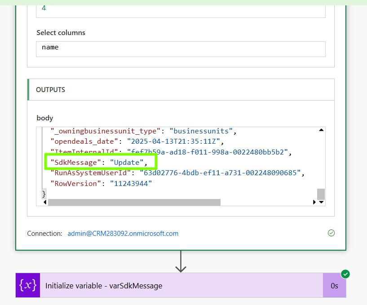Click the "_owningbusinessunit_type" key
The width and height of the screenshot is (367, 305).
[x=105, y=131]
